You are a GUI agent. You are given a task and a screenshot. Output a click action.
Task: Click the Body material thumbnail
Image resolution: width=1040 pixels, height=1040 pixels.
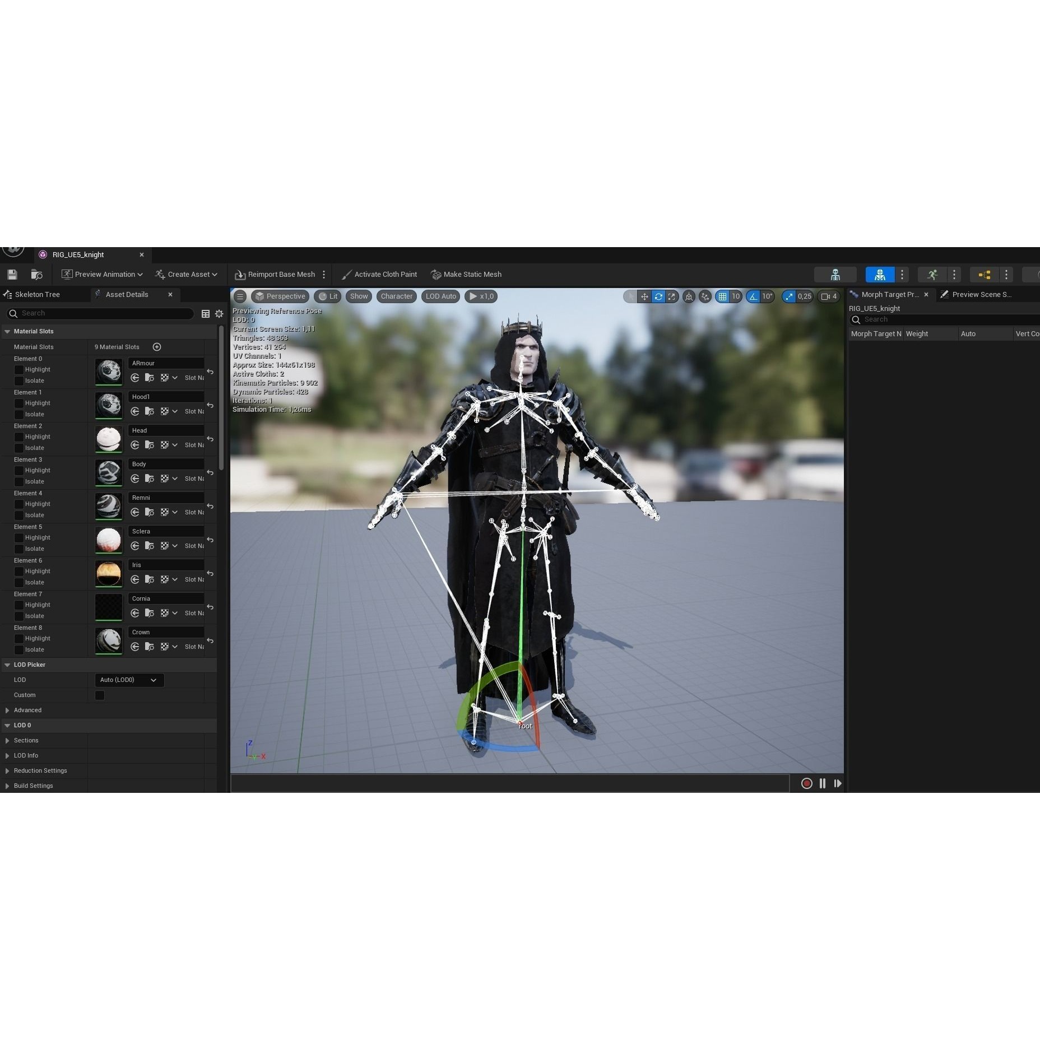[x=108, y=472]
